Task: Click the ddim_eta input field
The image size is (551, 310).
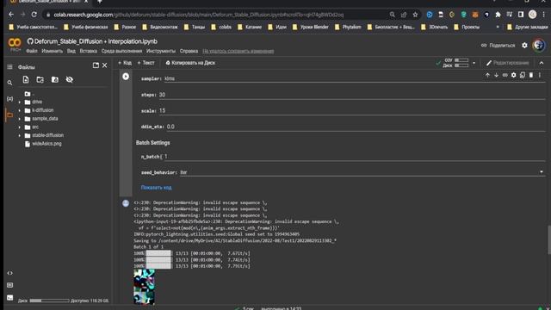Action: point(355,127)
